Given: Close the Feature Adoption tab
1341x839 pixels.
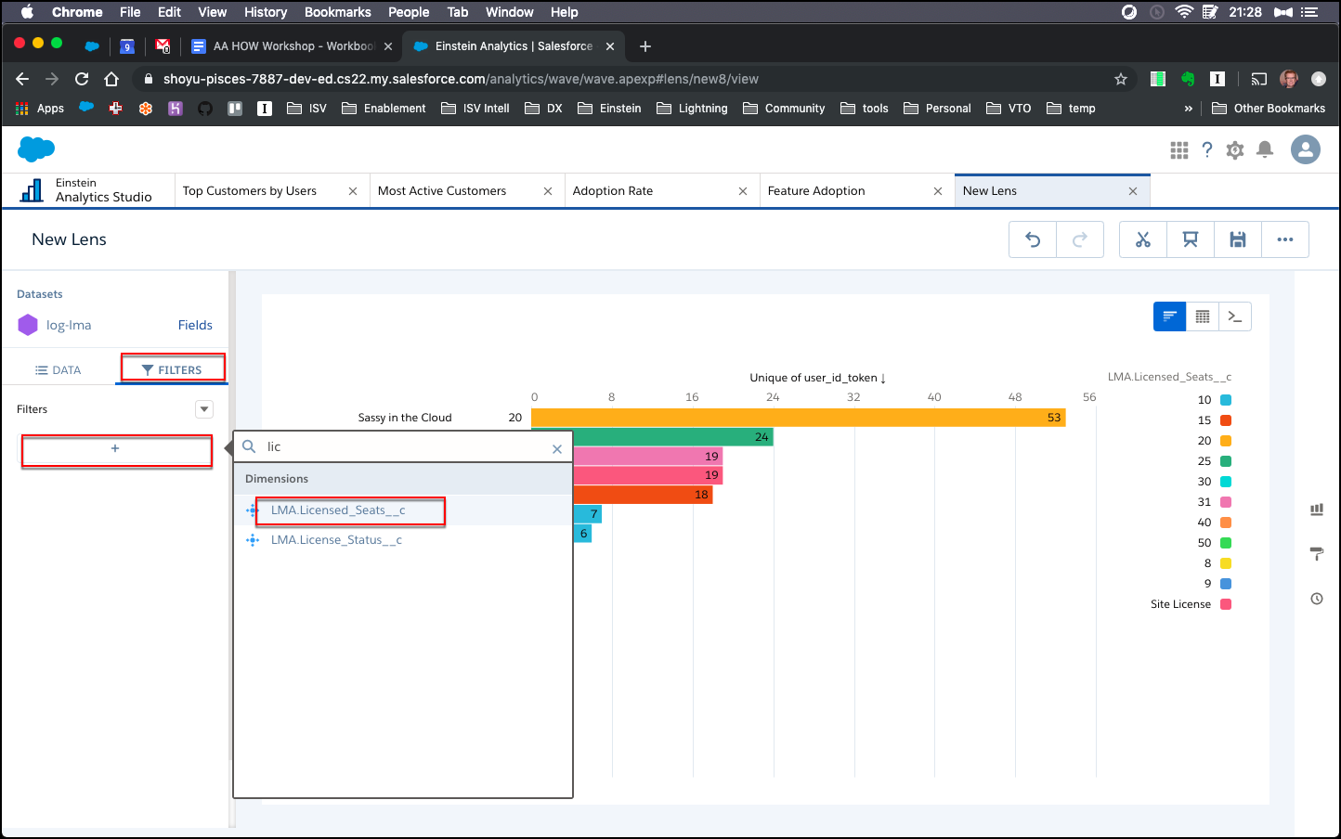Looking at the screenshot, I should [x=938, y=191].
